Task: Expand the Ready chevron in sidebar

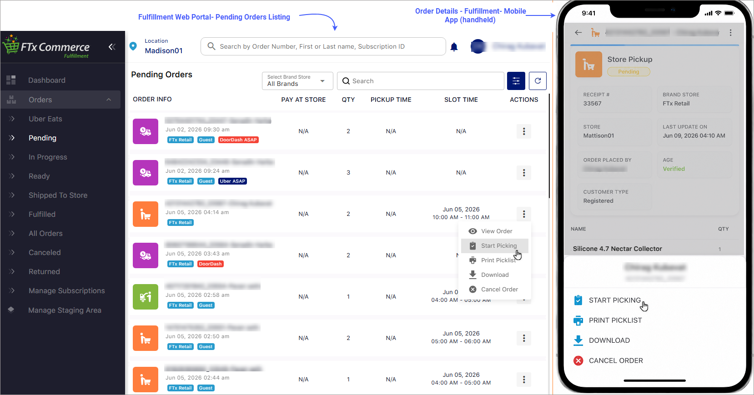Action: pos(12,176)
